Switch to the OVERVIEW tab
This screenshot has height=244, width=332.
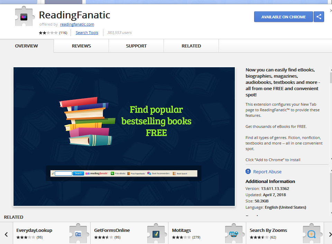[x=27, y=46]
